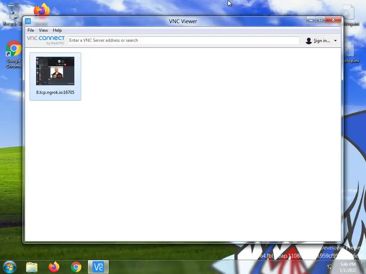Select the Recycle Bin desktop icon
The image size is (366, 274).
coord(13,14)
